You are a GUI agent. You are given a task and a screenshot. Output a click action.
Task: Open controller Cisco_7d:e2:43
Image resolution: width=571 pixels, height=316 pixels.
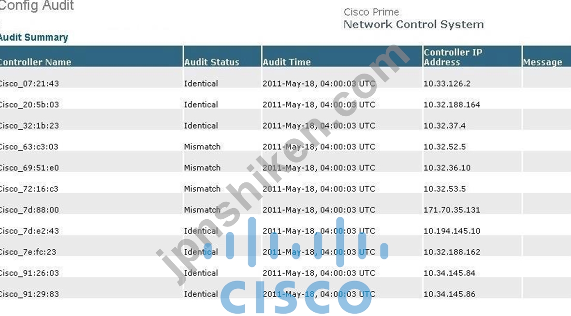(29, 231)
